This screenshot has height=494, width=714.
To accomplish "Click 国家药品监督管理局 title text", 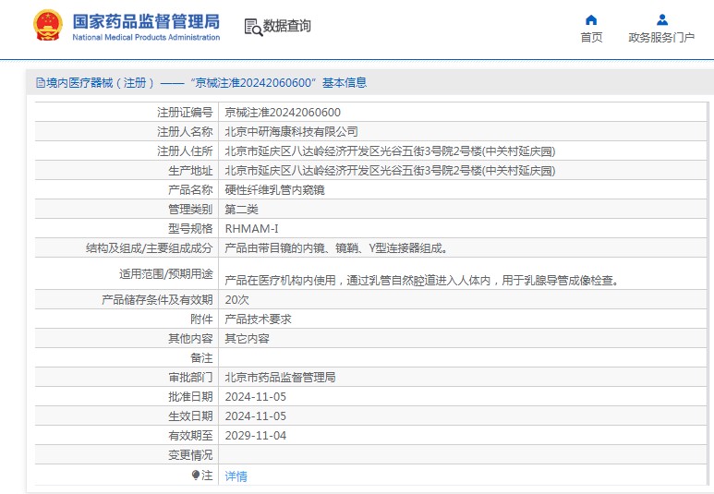I will point(146,21).
